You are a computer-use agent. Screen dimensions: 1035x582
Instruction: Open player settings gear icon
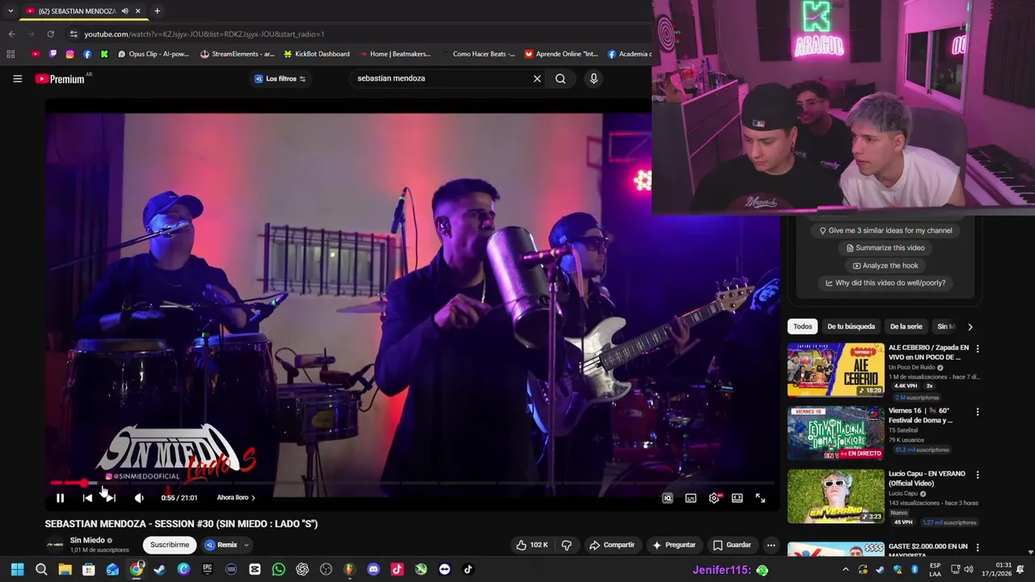[714, 498]
